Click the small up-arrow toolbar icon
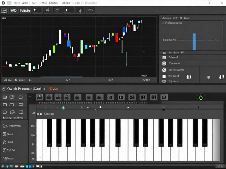This screenshot has height=169, width=226. click(66, 10)
